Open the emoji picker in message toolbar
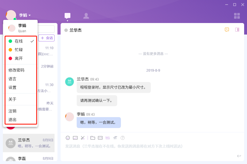Viewport: 247px width, 164px height. [x=68, y=138]
